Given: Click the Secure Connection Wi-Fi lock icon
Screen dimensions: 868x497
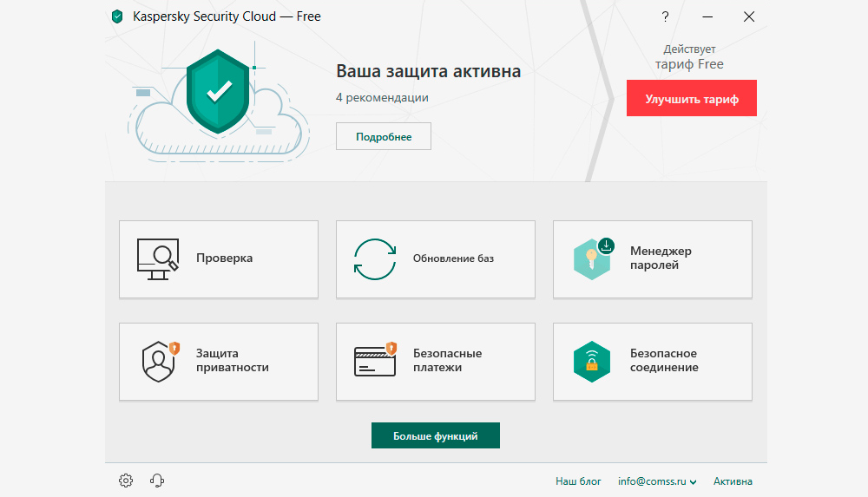Looking at the screenshot, I should click(x=592, y=361).
